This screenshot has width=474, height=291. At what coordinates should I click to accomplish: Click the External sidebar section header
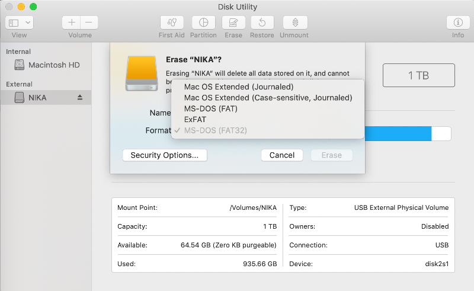click(19, 84)
